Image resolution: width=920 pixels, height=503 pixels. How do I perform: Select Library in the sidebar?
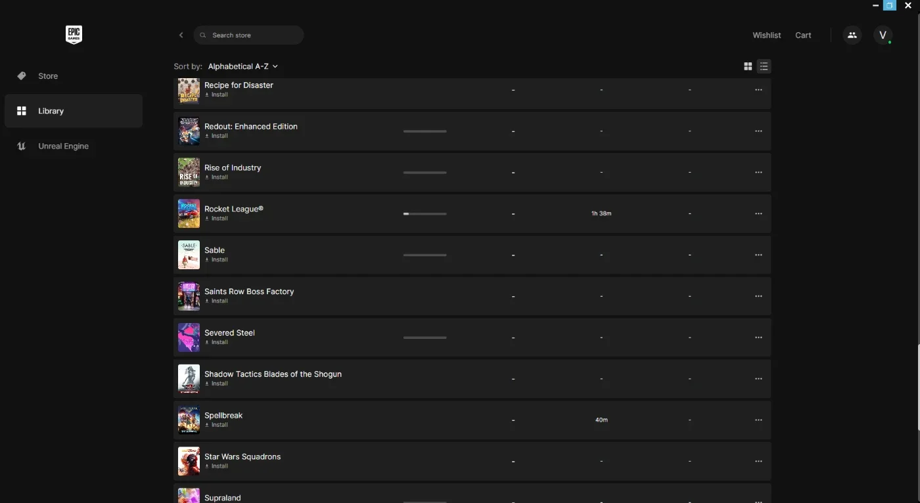(x=74, y=111)
